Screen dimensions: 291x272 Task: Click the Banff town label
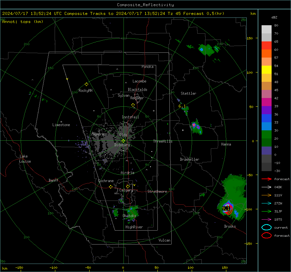click(53, 180)
